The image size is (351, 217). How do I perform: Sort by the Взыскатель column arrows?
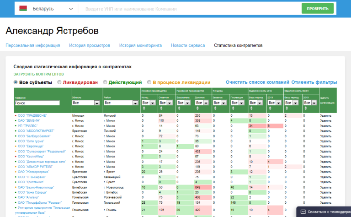point(179,108)
